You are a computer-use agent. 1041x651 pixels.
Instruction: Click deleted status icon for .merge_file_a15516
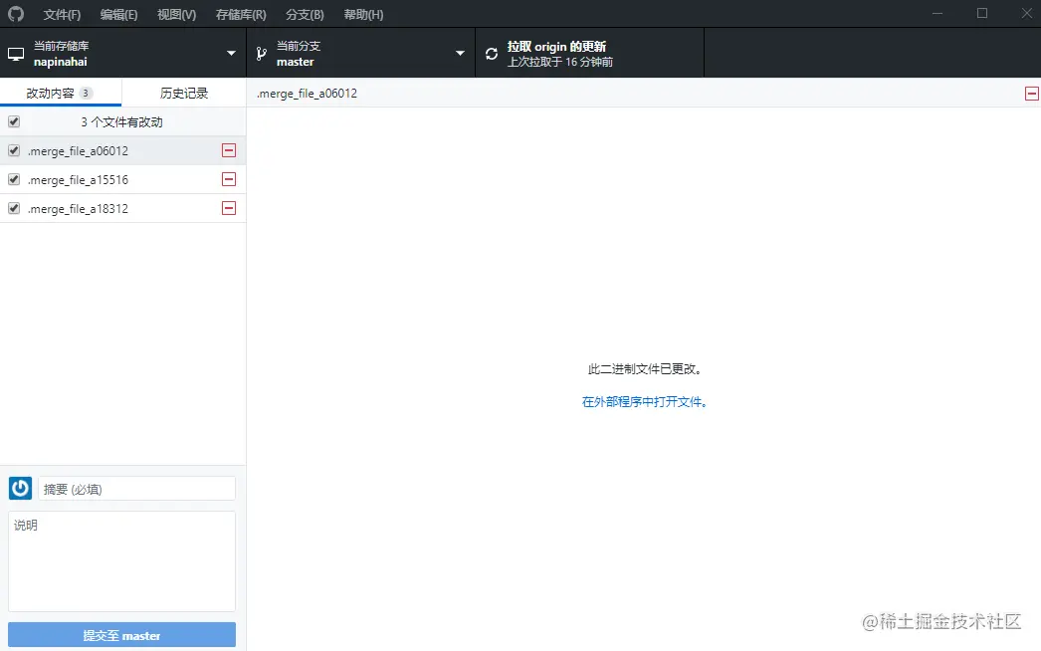pyautogui.click(x=229, y=179)
